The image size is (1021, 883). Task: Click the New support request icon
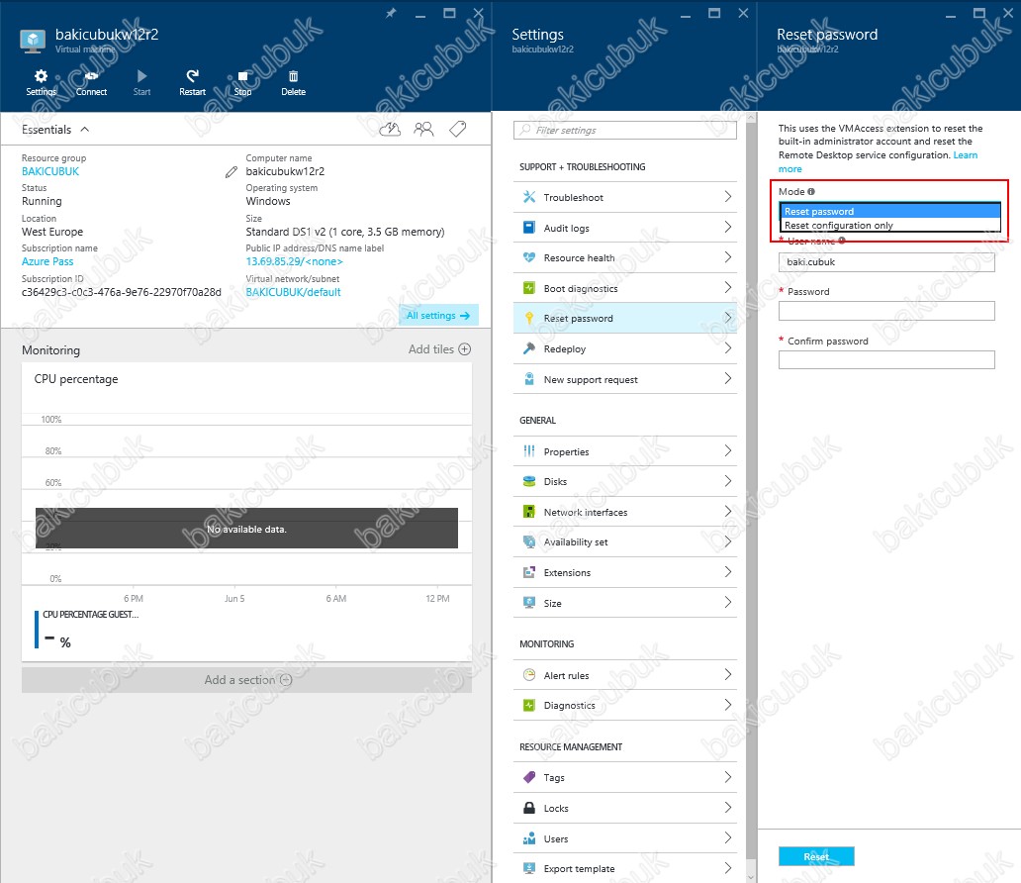coord(529,379)
